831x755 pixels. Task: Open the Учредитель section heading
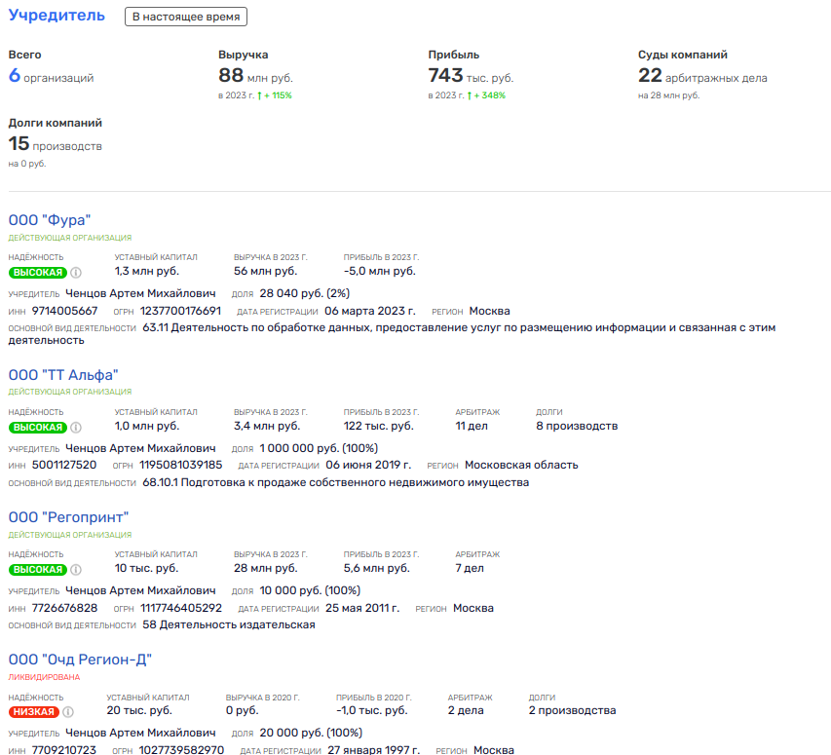click(x=57, y=17)
